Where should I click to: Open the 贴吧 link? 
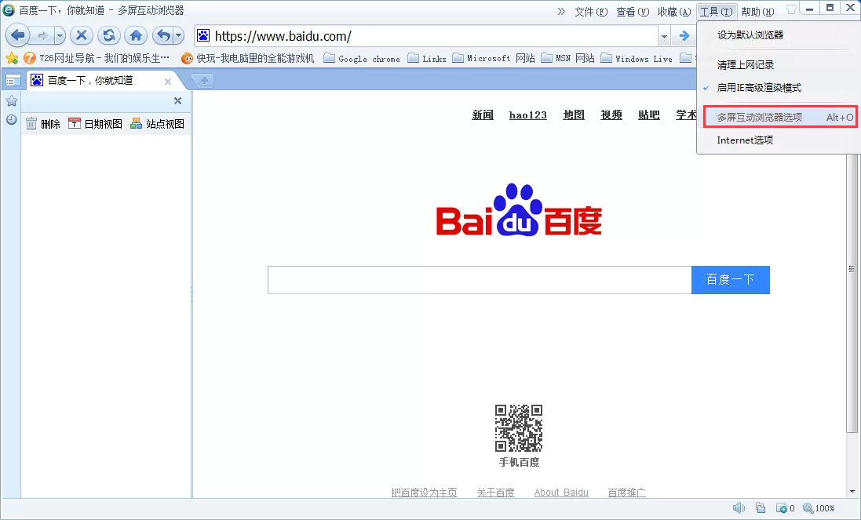(x=648, y=115)
